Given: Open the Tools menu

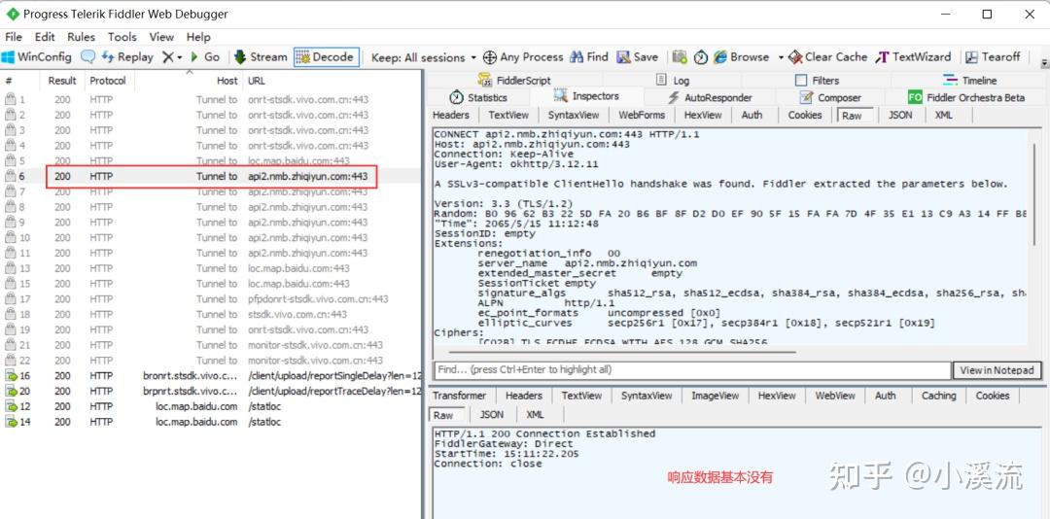Looking at the screenshot, I should [122, 37].
